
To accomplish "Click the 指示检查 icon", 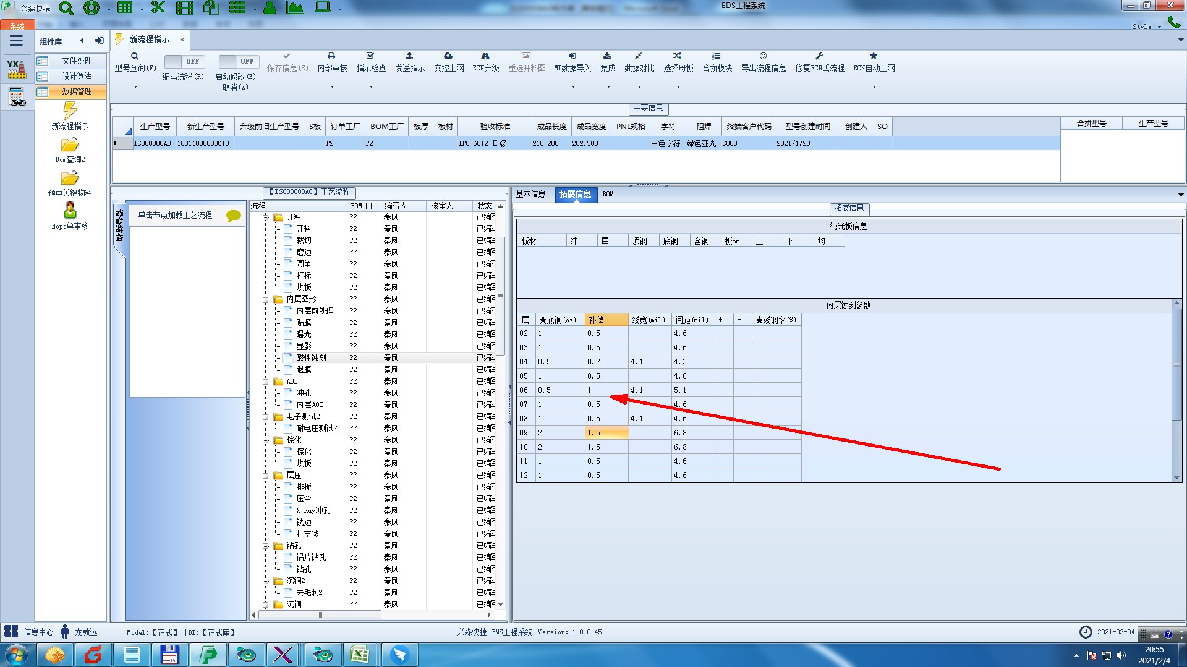I will 370,56.
